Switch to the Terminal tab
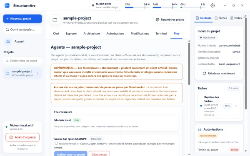Viewport: 250px width, 156px height. pyautogui.click(x=161, y=33)
